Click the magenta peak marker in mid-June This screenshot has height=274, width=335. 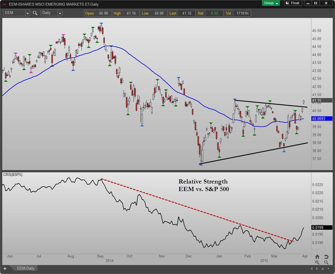pos(15,54)
